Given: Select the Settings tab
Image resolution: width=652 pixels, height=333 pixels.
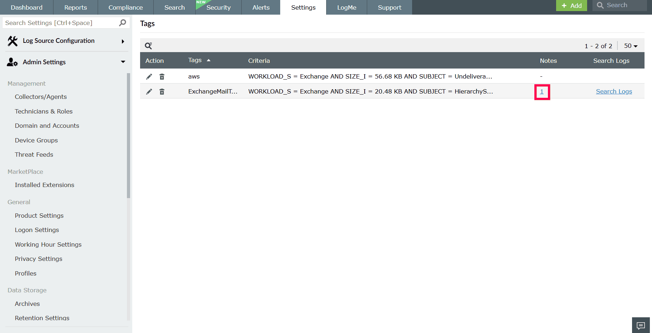Looking at the screenshot, I should pos(303,7).
